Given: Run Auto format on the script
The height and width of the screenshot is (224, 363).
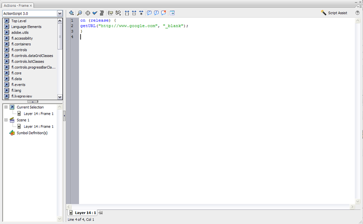Looking at the screenshot, I should click(102, 13).
